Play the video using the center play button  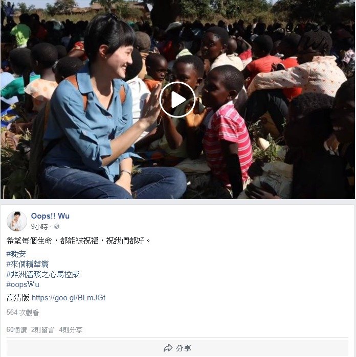tap(177, 100)
